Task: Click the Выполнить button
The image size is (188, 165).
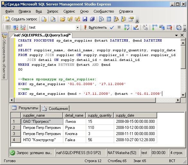Action: click(95, 27)
